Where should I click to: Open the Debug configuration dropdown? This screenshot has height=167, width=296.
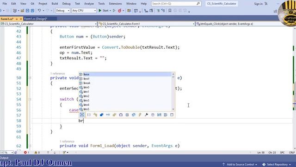tap(62, 11)
